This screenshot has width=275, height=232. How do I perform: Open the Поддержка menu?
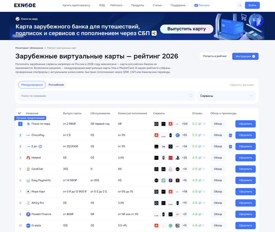179,5
